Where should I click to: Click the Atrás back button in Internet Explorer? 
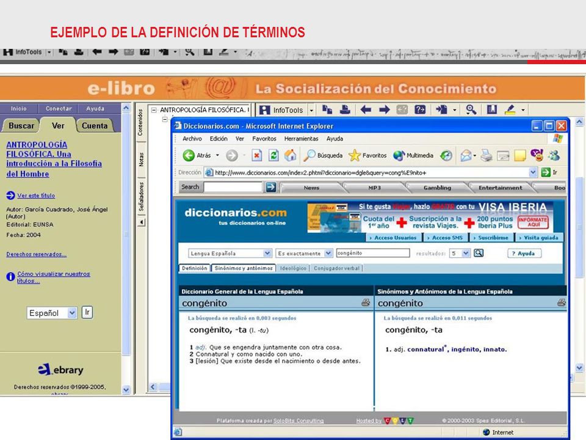[197, 155]
